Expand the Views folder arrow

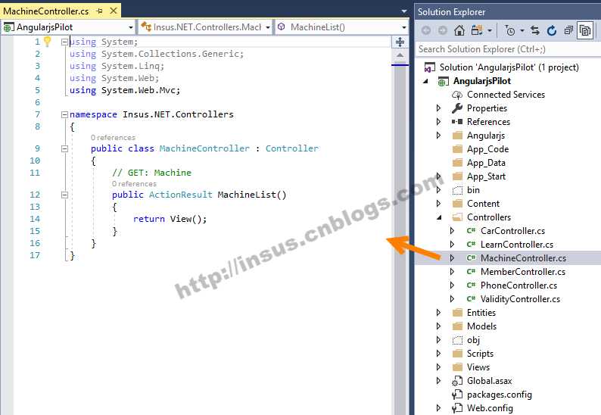coord(439,367)
